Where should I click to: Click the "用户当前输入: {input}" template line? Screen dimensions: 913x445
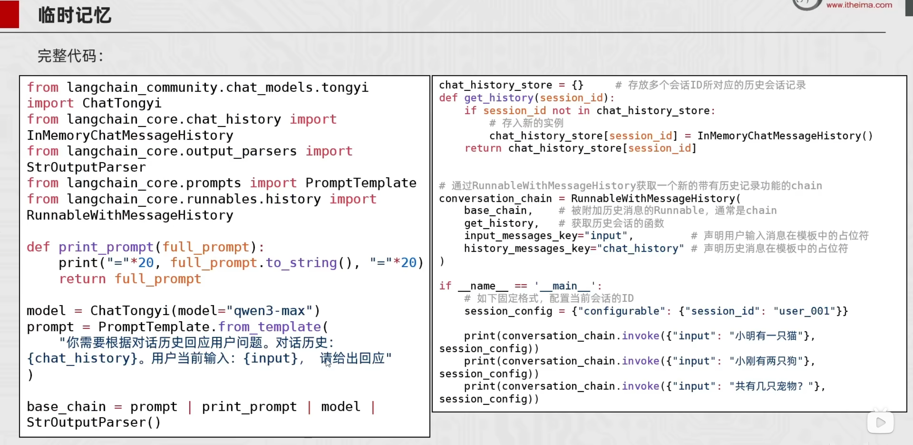coord(209,358)
